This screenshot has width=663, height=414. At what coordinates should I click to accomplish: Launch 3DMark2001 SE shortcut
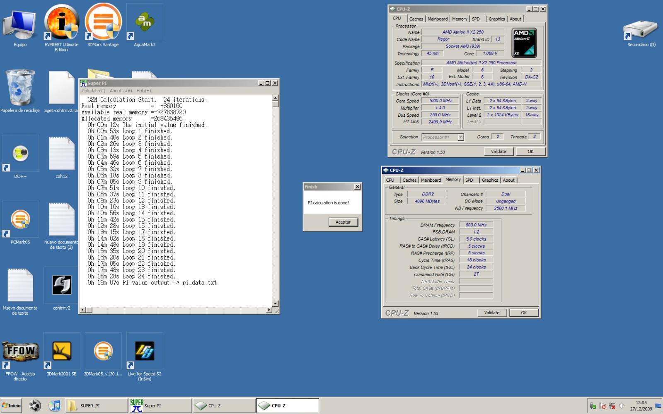pos(61,355)
